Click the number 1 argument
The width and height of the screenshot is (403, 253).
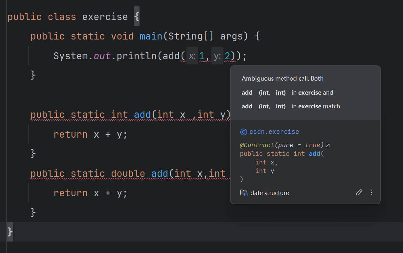coord(201,56)
